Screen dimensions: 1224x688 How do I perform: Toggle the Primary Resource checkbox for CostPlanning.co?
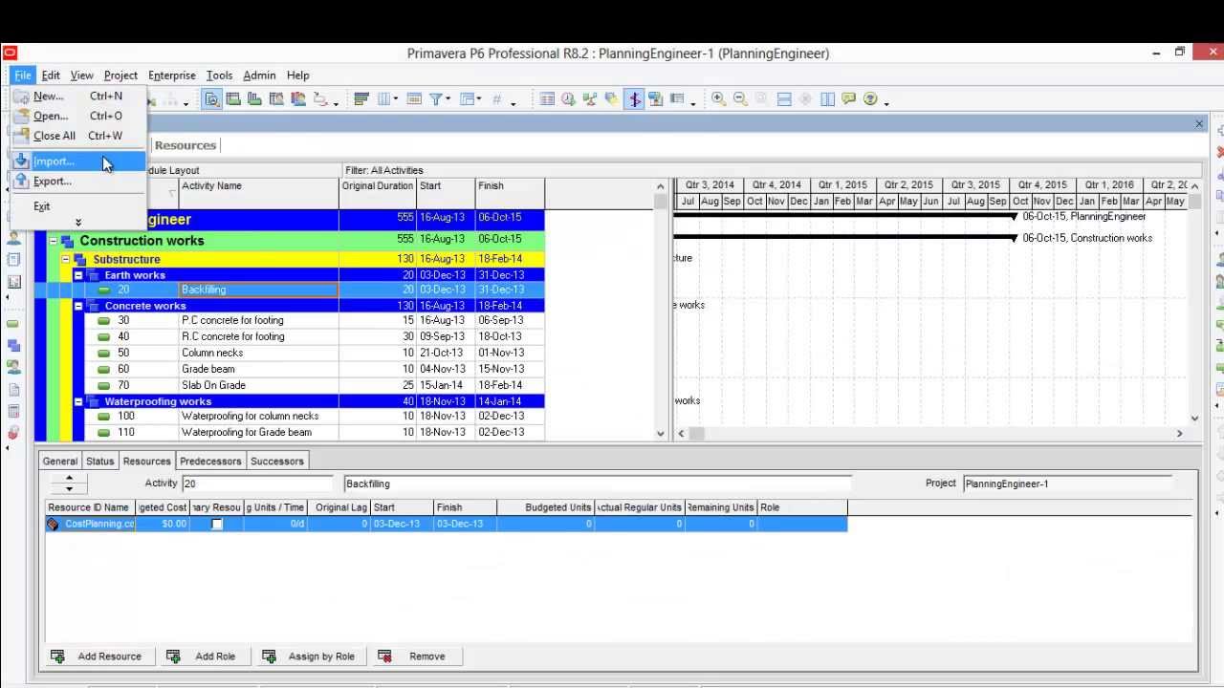(x=217, y=524)
